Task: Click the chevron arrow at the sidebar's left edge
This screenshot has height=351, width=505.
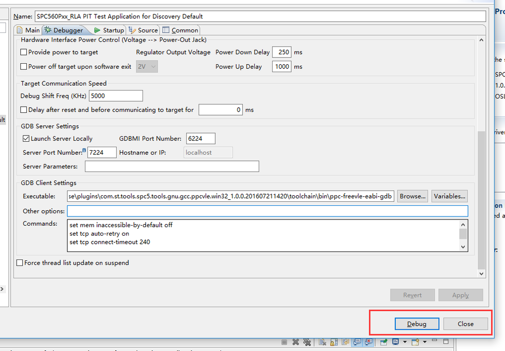Action: click(2, 289)
